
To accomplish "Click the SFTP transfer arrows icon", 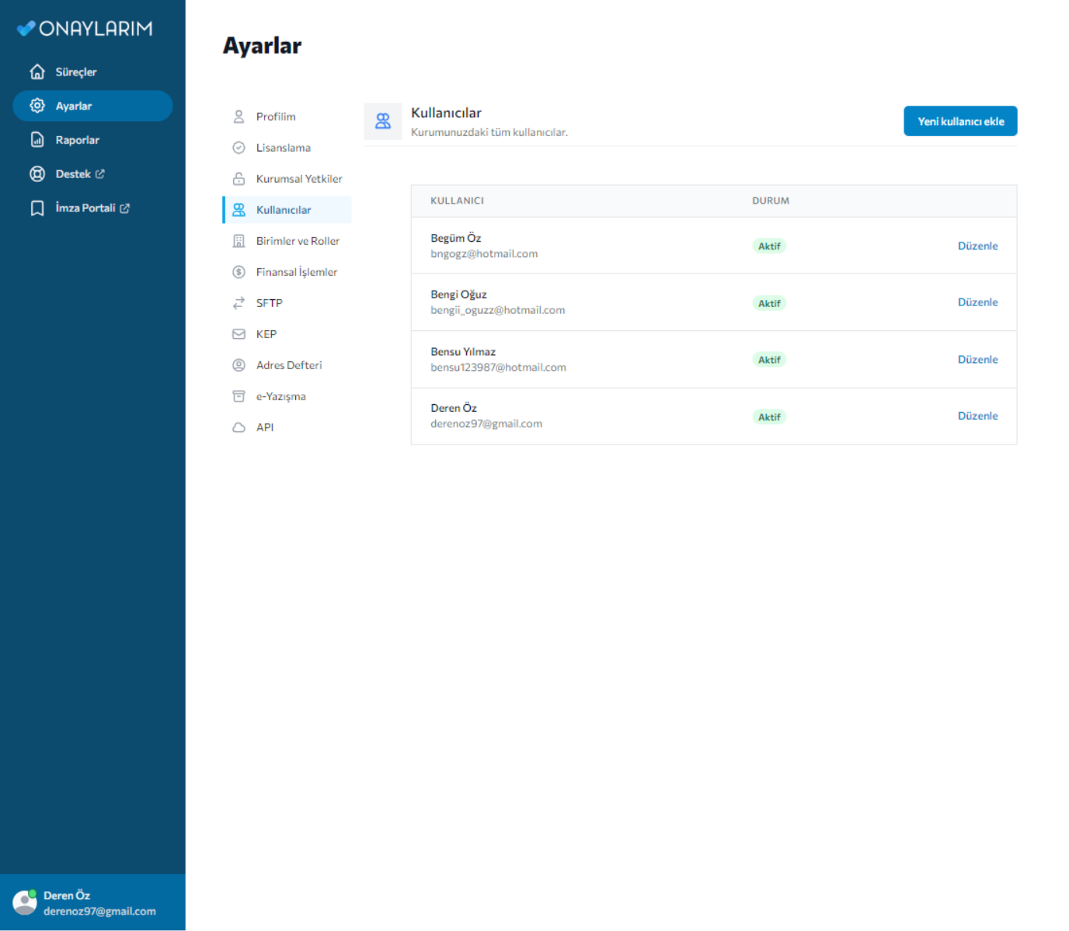I will click(239, 303).
